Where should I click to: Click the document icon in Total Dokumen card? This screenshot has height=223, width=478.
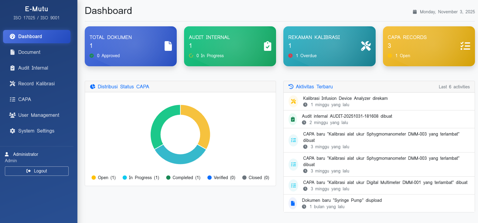pos(168,46)
